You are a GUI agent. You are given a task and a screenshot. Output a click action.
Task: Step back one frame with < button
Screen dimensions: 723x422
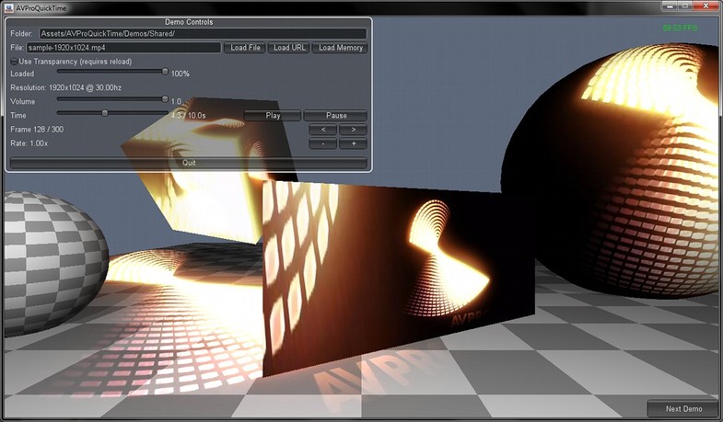(322, 130)
